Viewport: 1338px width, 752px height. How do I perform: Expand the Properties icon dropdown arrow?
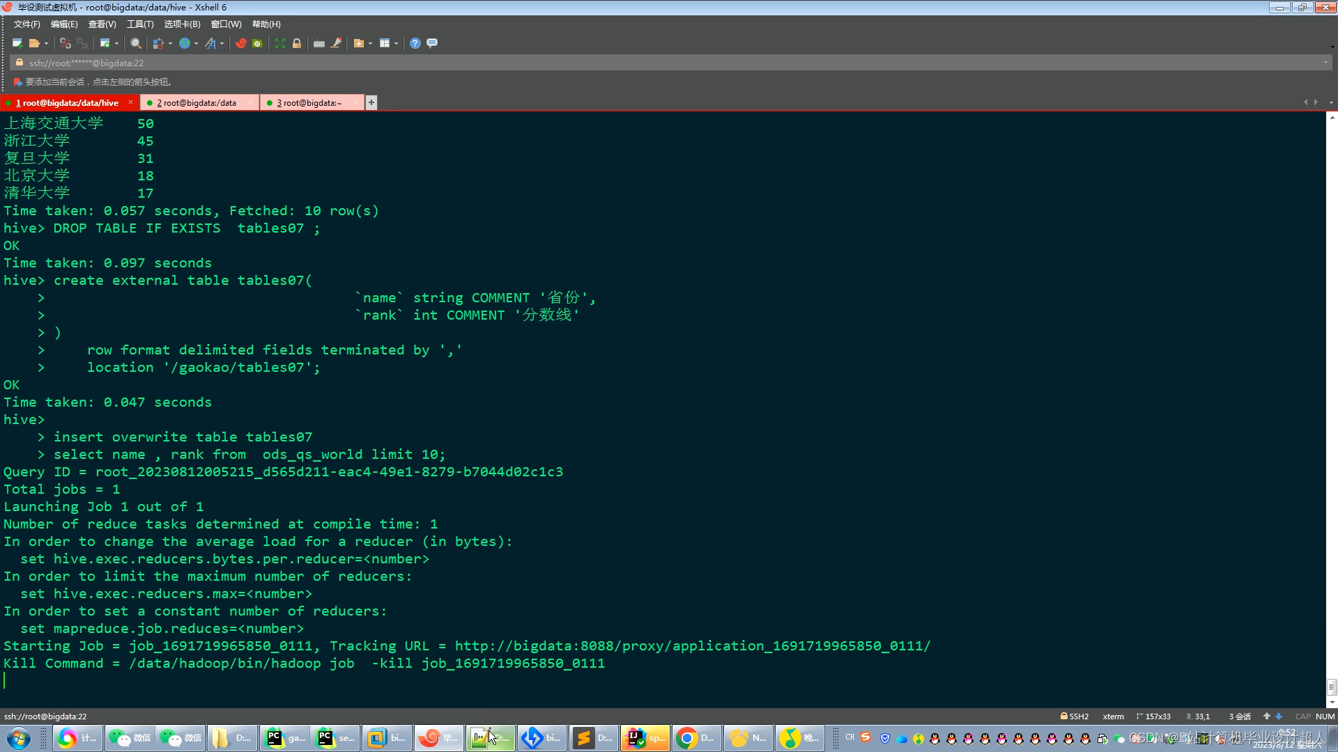coord(116,43)
